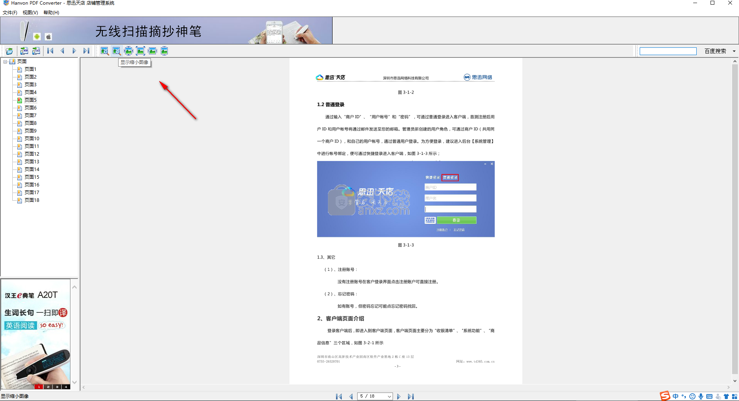Go to previous page in bottom navigation

(351, 396)
